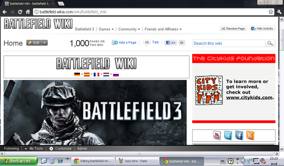Click the CityKids logo image
The width and height of the screenshot is (284, 166).
click(209, 90)
